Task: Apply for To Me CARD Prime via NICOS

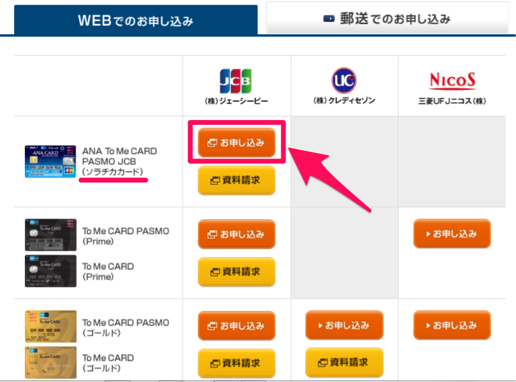Action: click(x=452, y=234)
